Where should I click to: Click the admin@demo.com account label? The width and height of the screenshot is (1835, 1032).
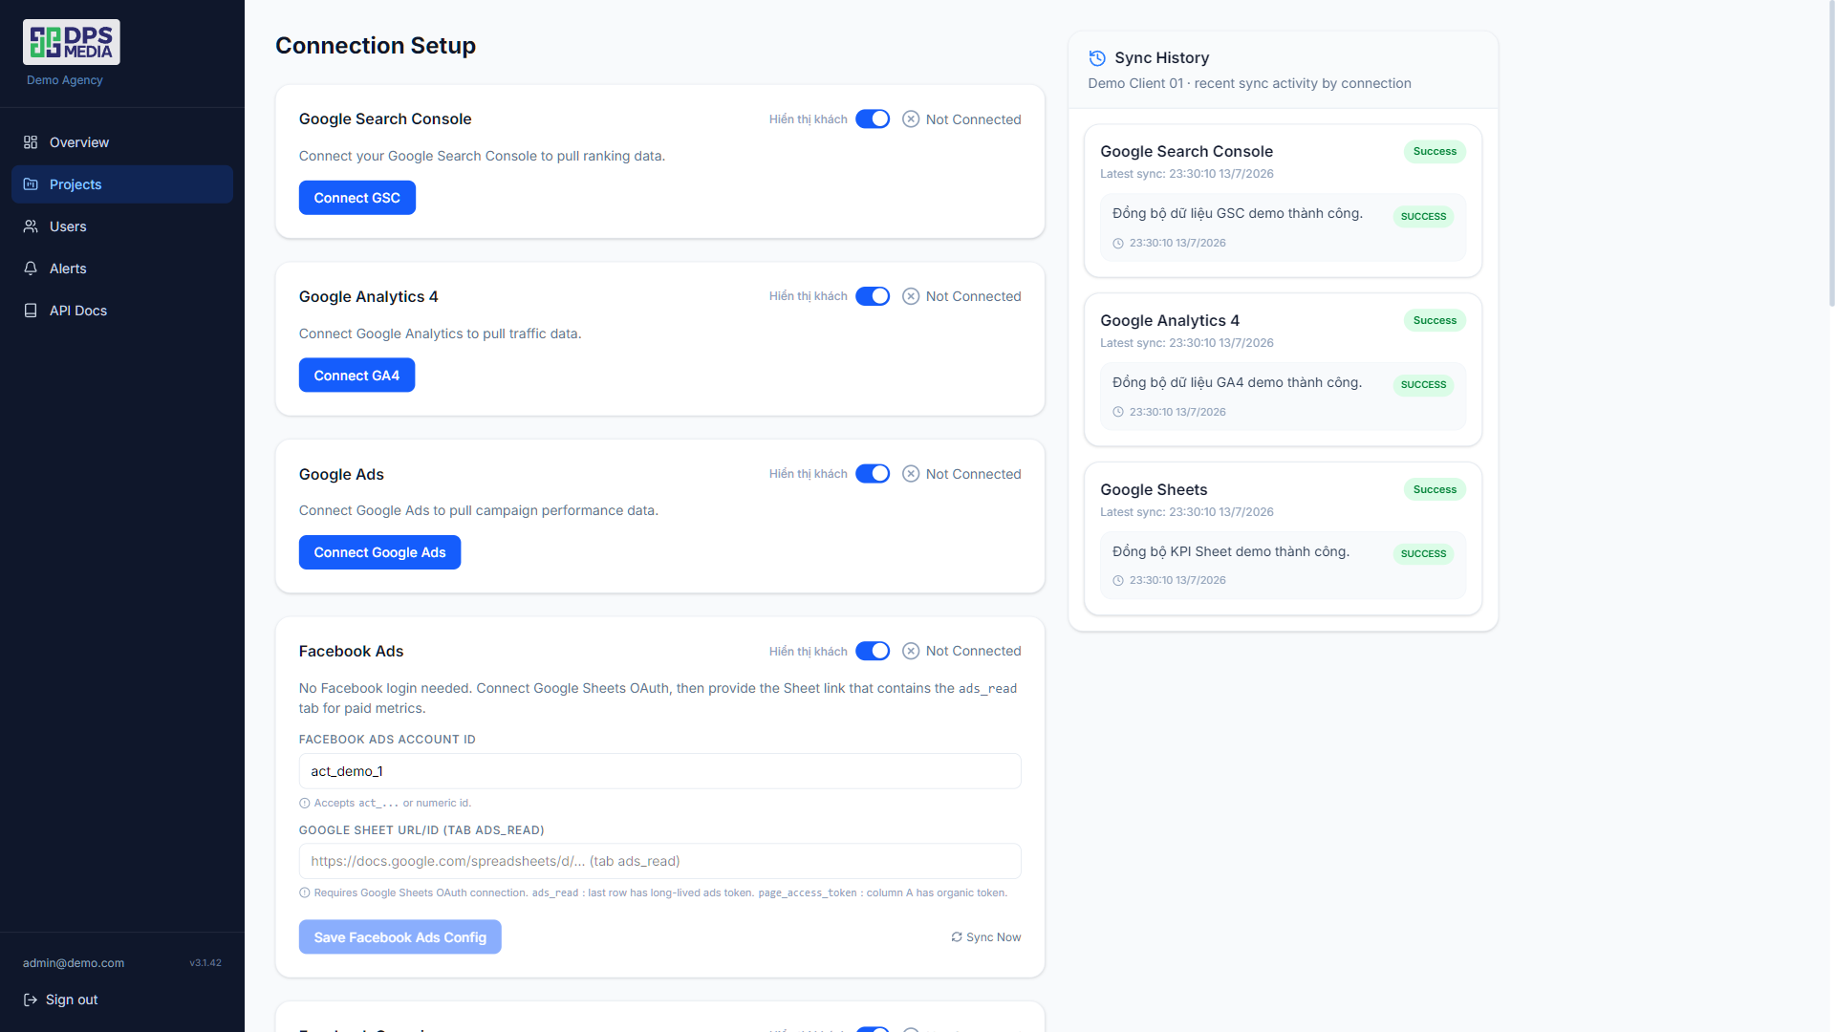point(74,963)
